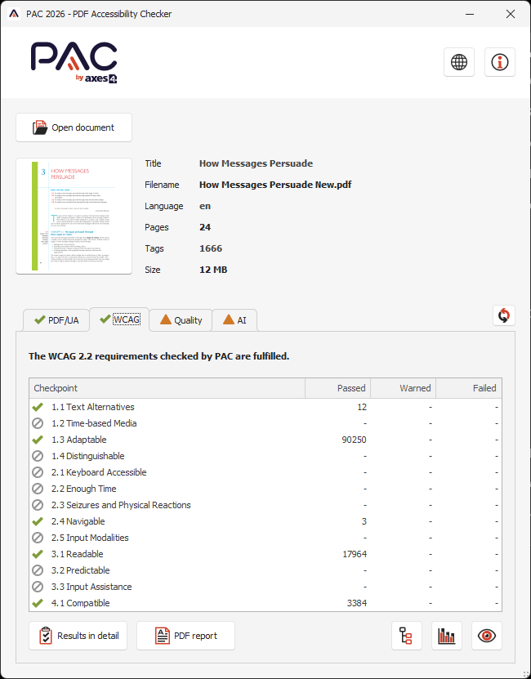Open Results in detail
The width and height of the screenshot is (531, 679).
tap(78, 636)
